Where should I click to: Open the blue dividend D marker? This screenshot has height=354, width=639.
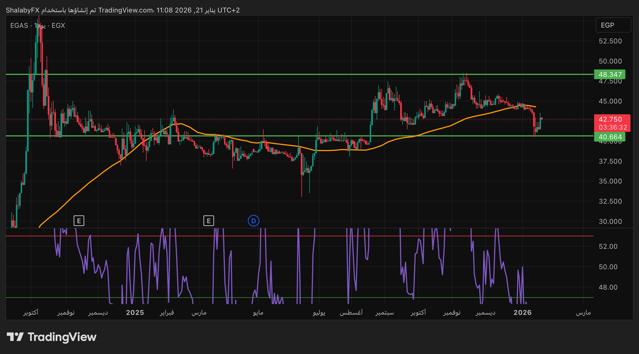(x=253, y=221)
